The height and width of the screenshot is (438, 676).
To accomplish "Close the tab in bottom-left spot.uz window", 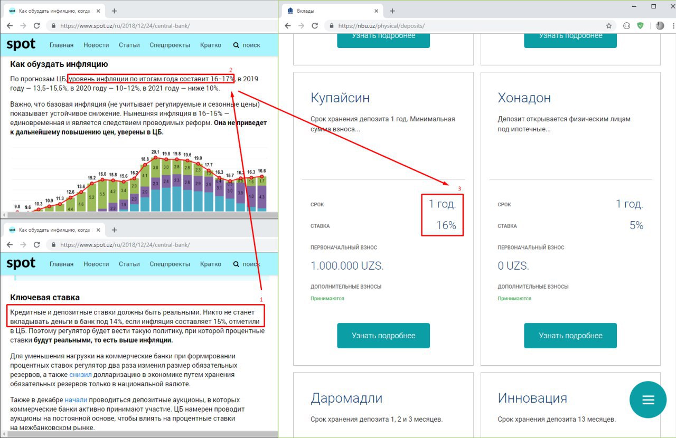I will [99, 230].
